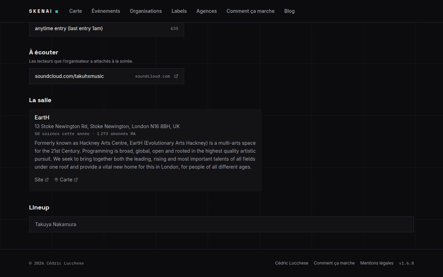Click the 'À écouter' heading
The width and height of the screenshot is (443, 277).
44,52
